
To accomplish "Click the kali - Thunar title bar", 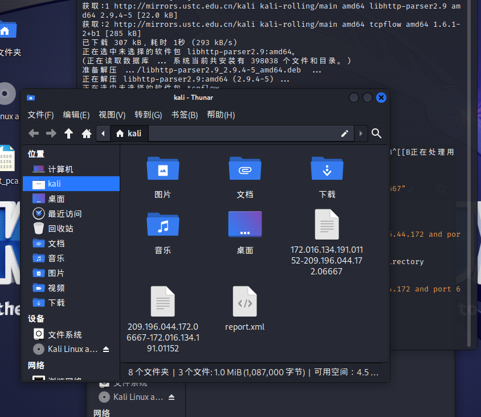I will pyautogui.click(x=193, y=98).
